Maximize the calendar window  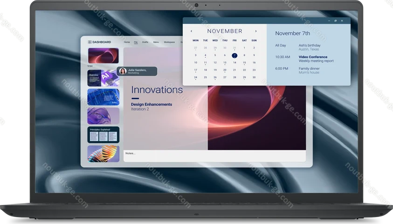pyautogui.click(x=336, y=21)
